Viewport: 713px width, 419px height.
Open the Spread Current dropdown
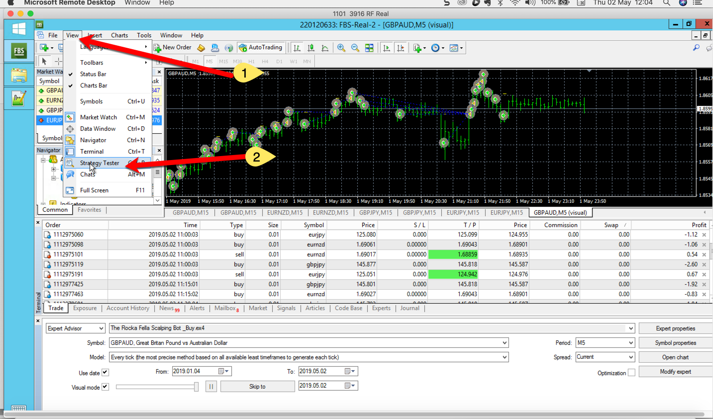605,357
